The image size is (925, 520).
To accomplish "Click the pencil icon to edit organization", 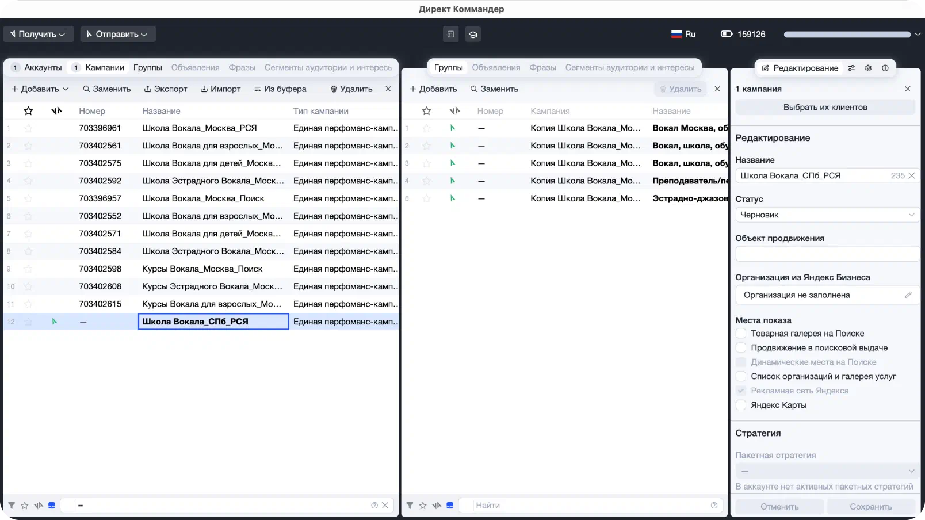I will (x=908, y=295).
